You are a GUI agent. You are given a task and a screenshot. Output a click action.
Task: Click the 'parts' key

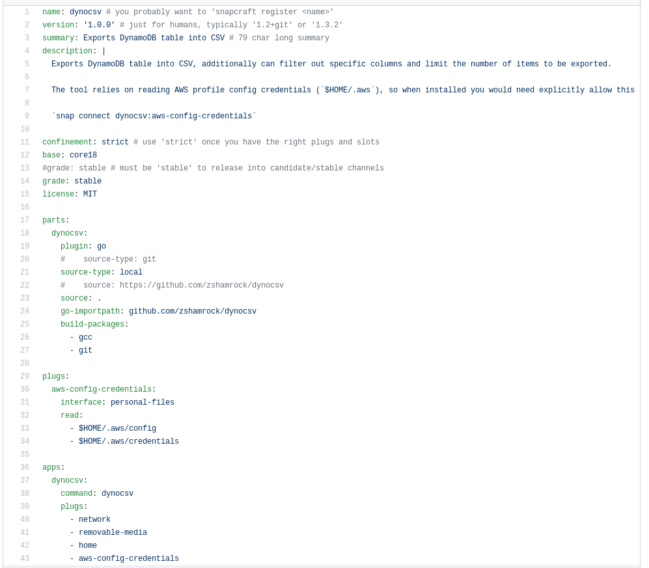tap(53, 220)
